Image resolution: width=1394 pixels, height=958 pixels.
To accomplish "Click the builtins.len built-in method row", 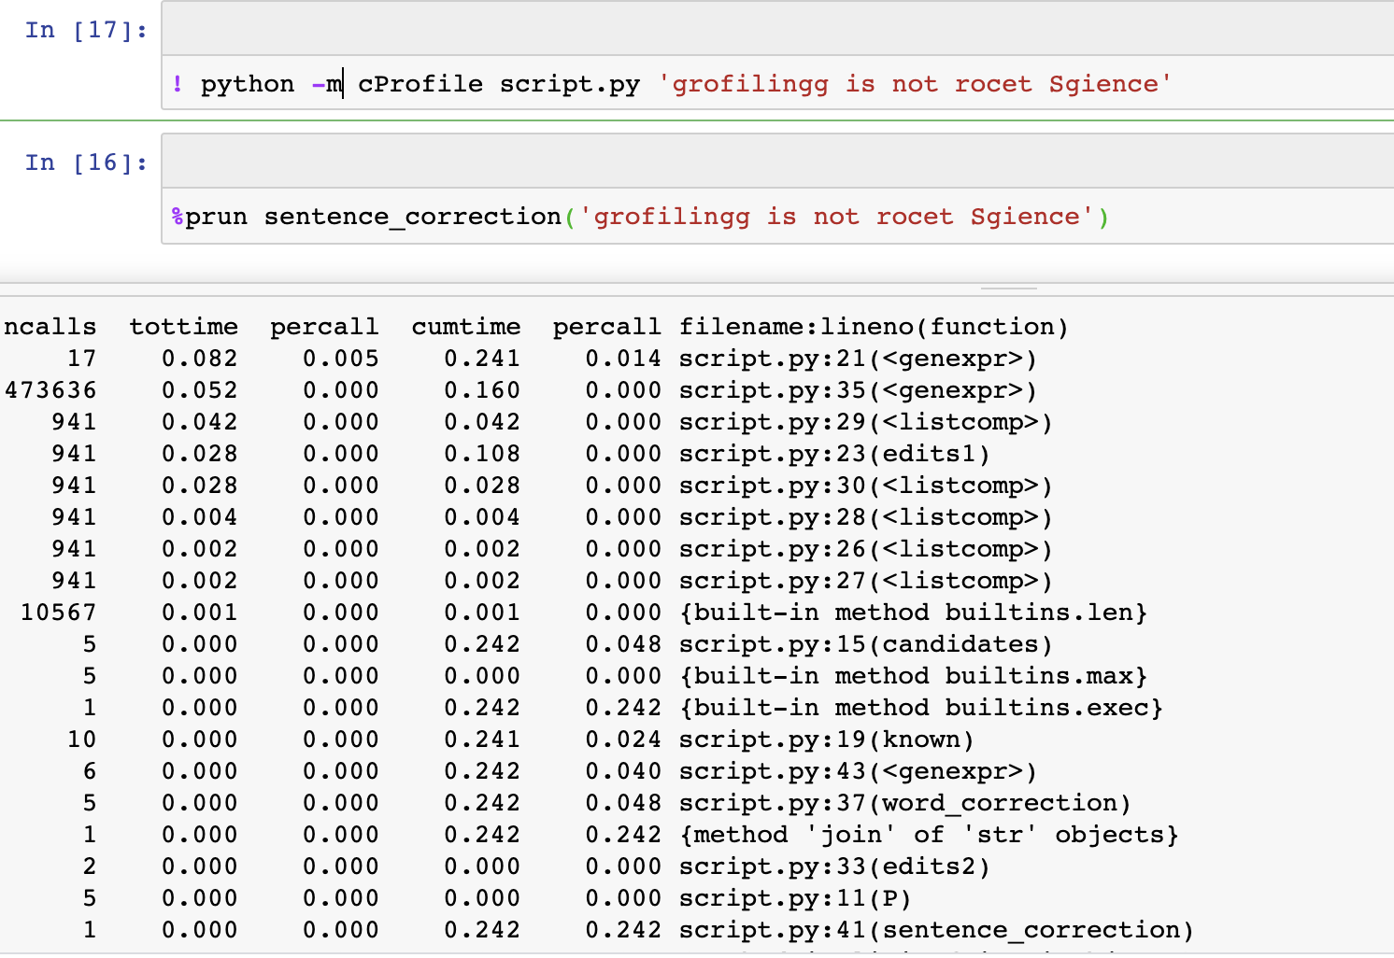I will 915,612.
